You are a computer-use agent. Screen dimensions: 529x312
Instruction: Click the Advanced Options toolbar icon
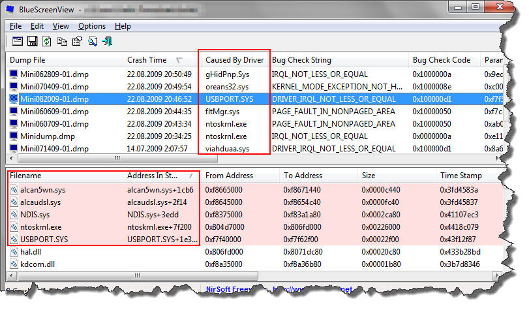(x=17, y=42)
